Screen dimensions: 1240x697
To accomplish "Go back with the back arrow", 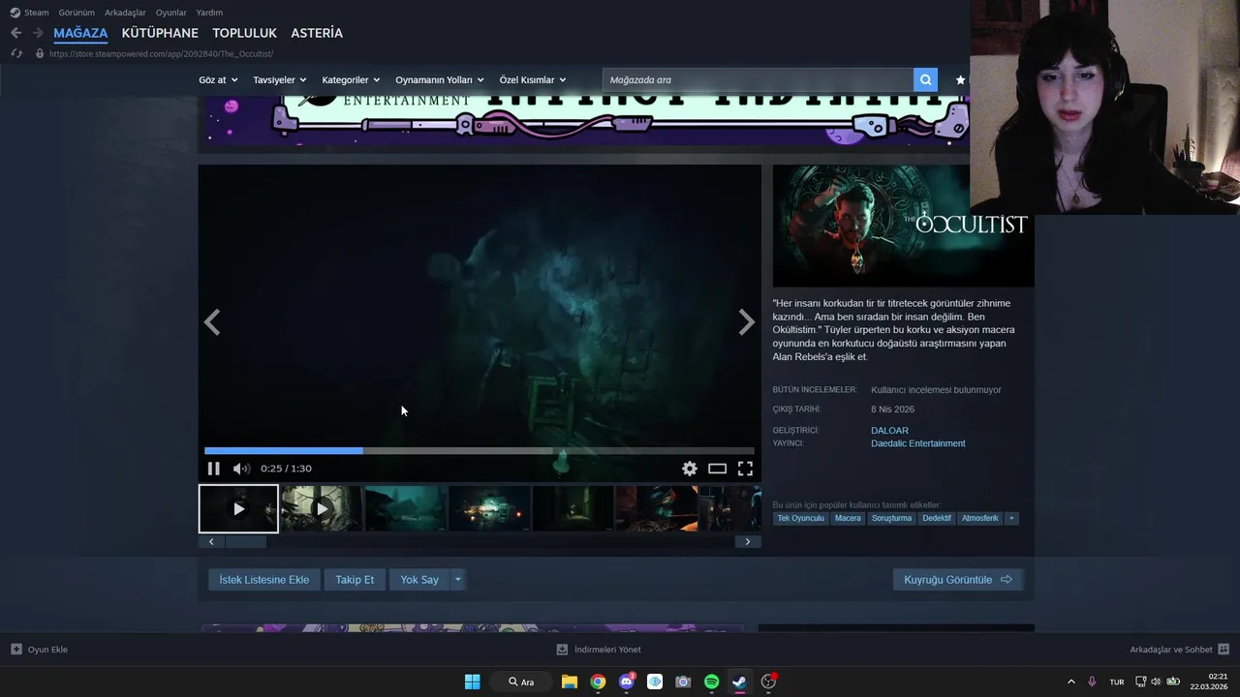I will (15, 33).
